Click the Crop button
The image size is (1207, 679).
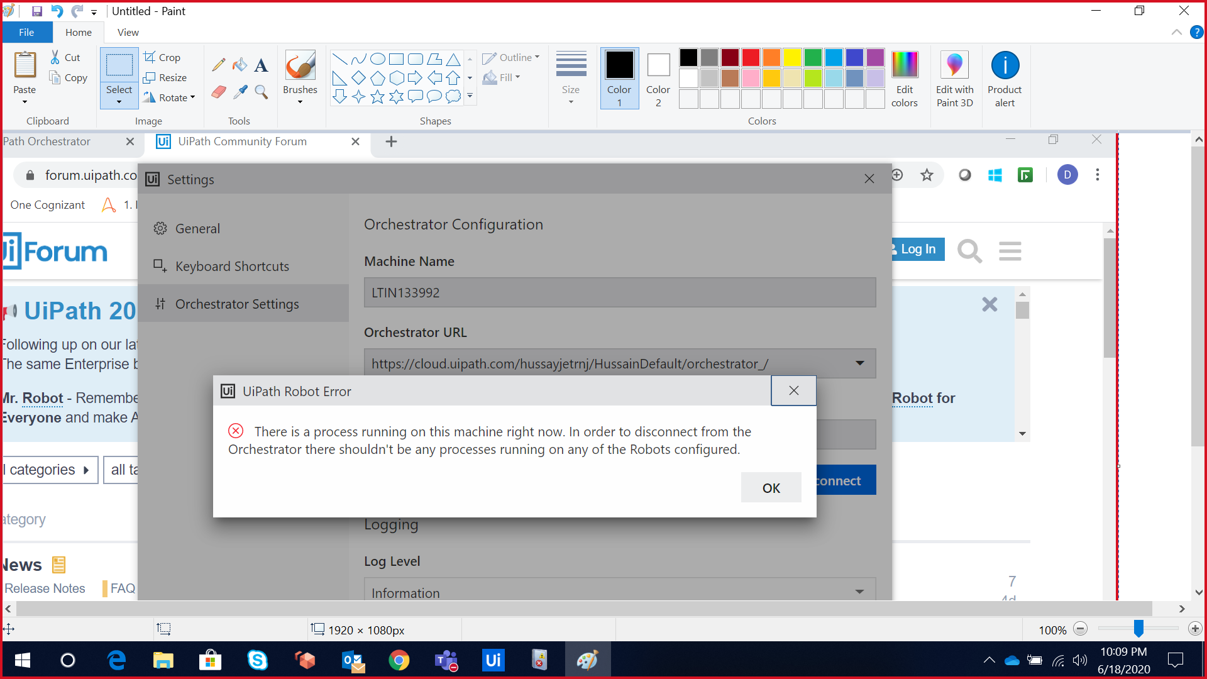point(162,57)
